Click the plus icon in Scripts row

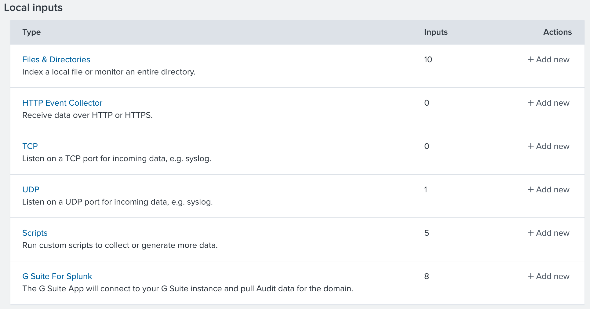(530, 233)
